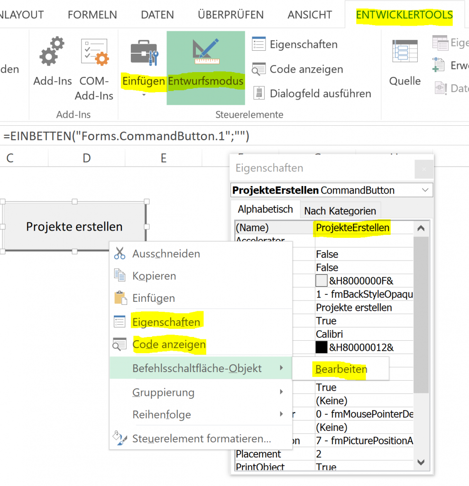
Task: Click the Eigenschaften icon in the Steuerelemente group
Action: click(259, 44)
